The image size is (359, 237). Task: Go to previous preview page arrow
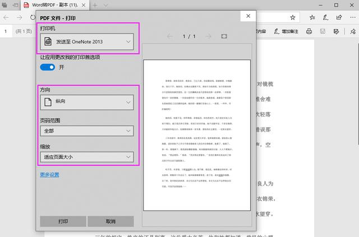169,36
